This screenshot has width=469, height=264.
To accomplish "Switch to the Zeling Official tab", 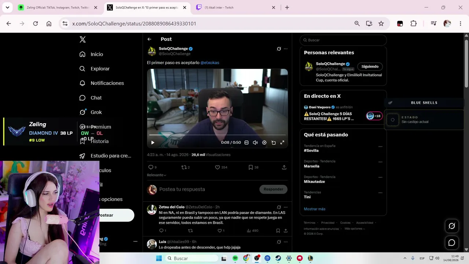I will point(58,7).
